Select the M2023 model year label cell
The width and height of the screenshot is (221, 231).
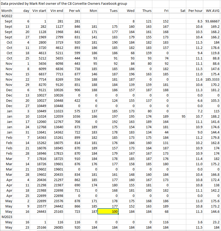[7, 217]
